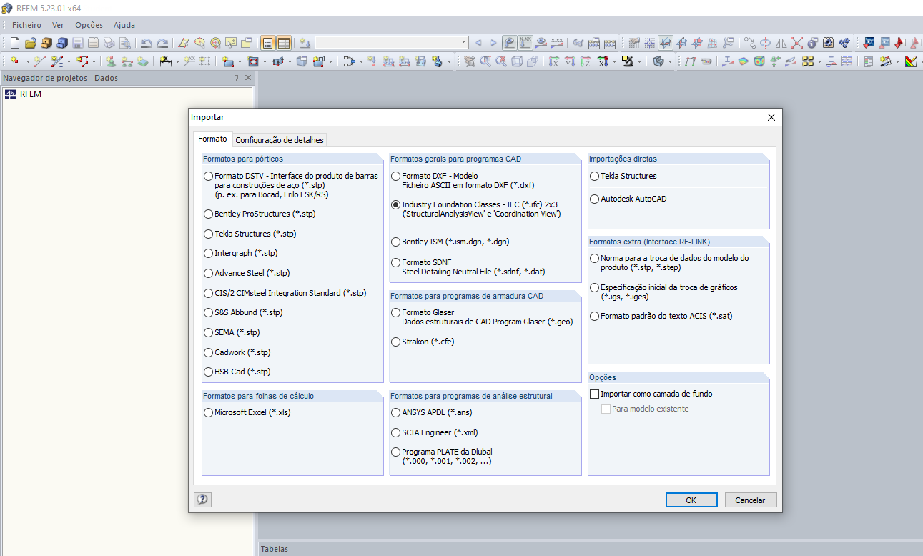Confirm the import with OK
Viewport: 923px width, 556px height.
[x=691, y=500]
